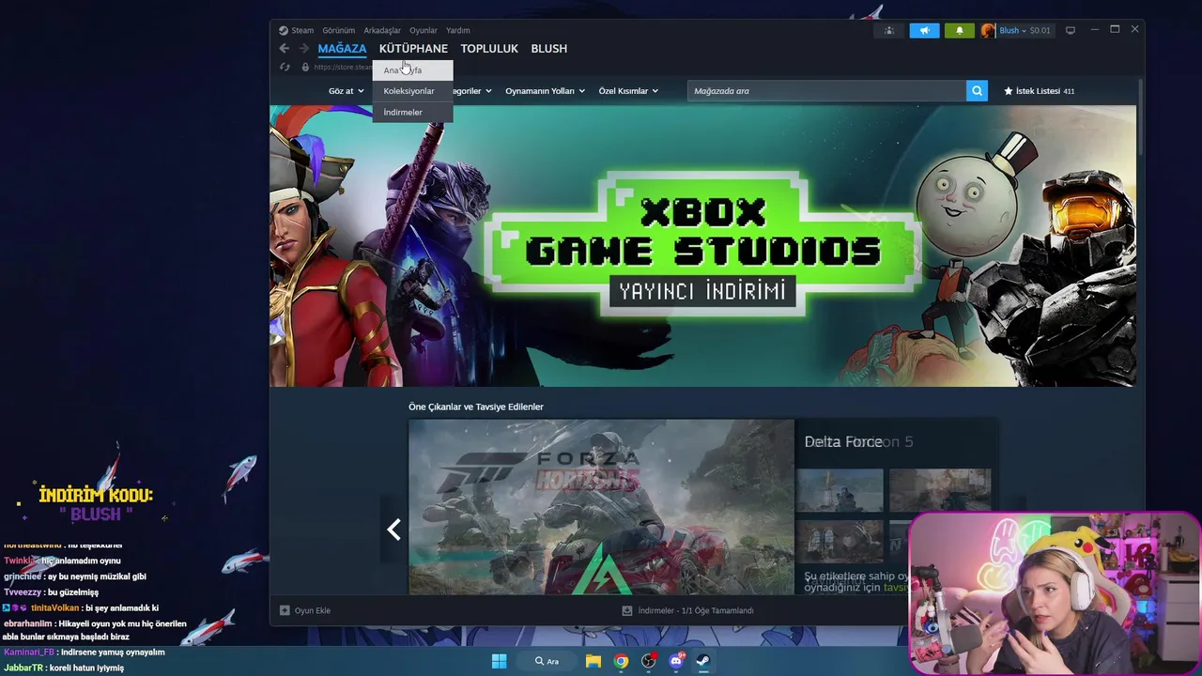This screenshot has height=676, width=1202.
Task: Switch to the KÜTÜPHANE tab
Action: click(413, 49)
